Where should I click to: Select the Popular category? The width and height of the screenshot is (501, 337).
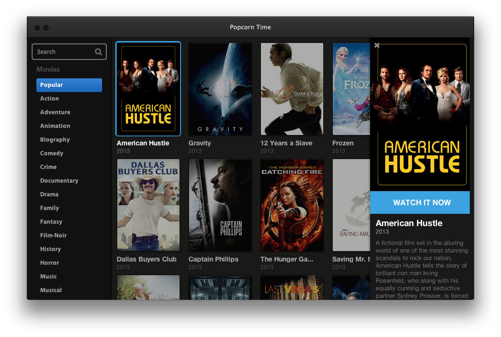click(69, 85)
